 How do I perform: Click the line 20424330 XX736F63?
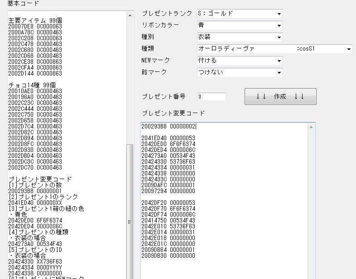coord(35,262)
